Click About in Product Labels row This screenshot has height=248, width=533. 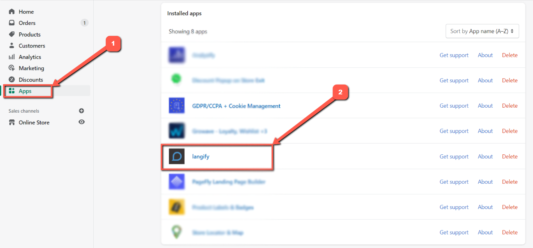(485, 207)
